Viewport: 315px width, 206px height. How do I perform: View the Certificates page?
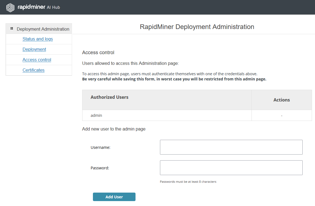pyautogui.click(x=33, y=70)
